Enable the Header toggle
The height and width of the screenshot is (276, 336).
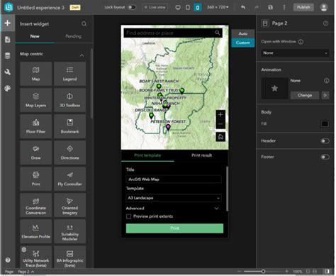325,141
